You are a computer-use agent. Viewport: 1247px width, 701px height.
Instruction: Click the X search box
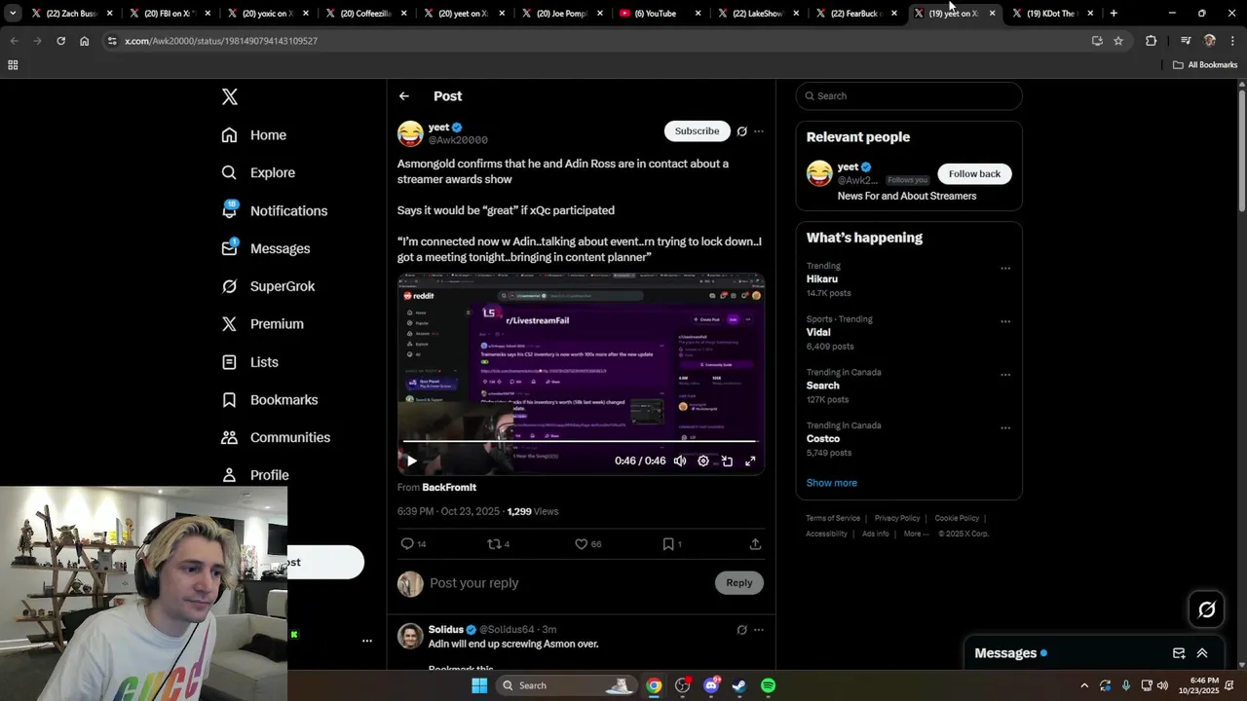909,96
